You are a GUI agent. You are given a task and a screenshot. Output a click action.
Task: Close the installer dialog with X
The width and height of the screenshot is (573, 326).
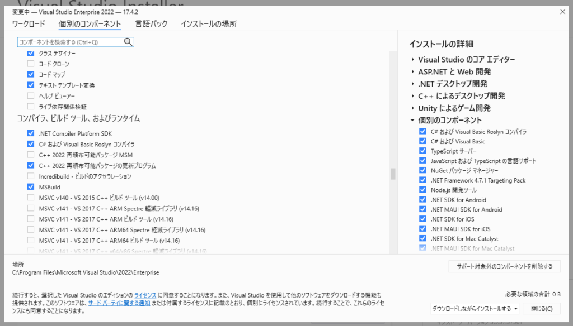point(562,12)
